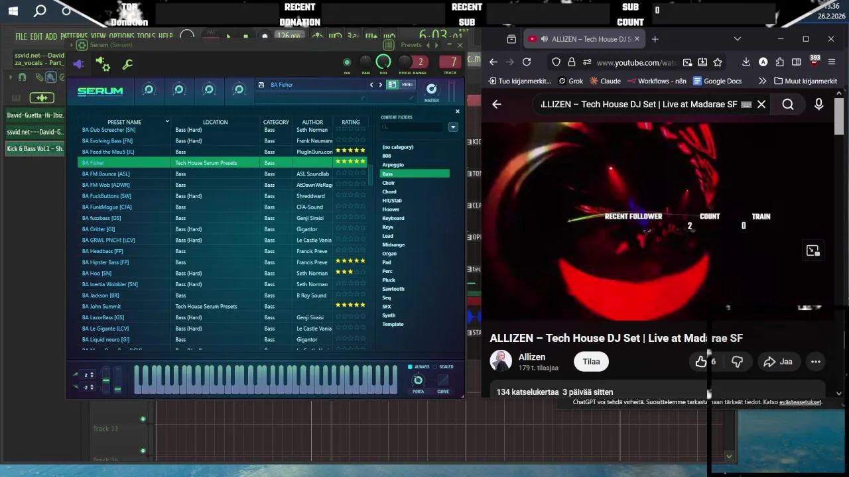
Task: Open the browser extensions puzzle icon
Action: point(780,62)
